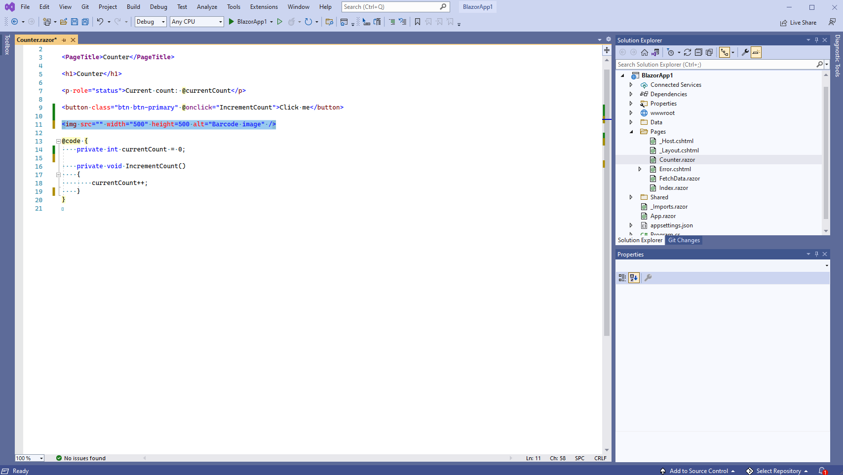
Task: Open the Build menu
Action: click(x=133, y=7)
